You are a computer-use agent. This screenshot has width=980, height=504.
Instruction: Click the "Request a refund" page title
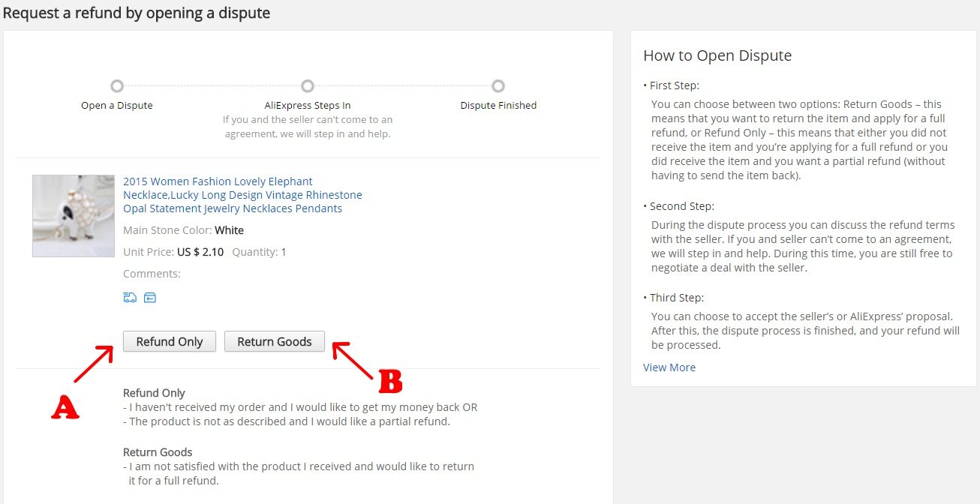137,13
